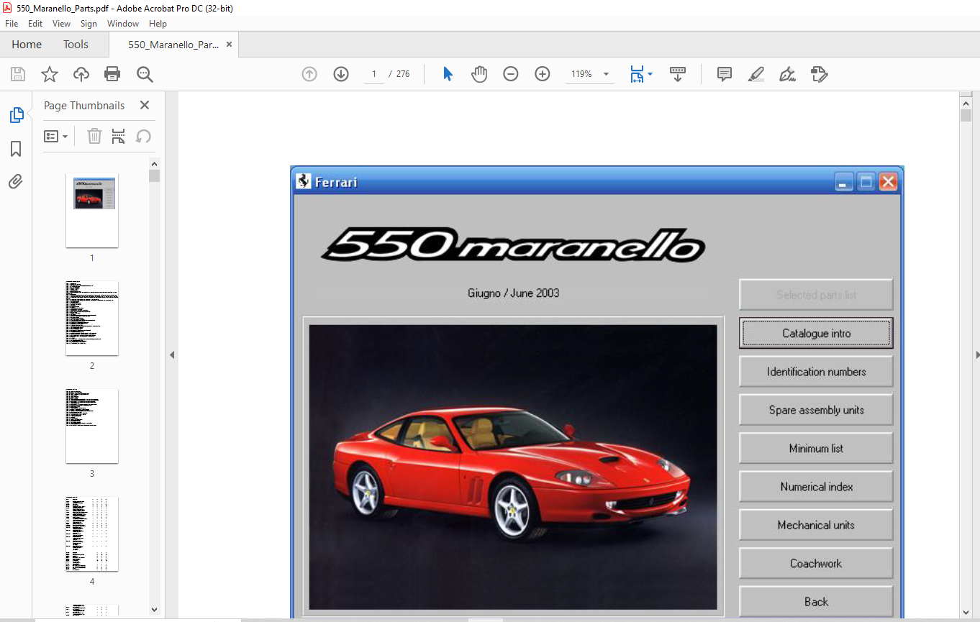Click the Coachwork button
The width and height of the screenshot is (980, 622).
pos(816,563)
